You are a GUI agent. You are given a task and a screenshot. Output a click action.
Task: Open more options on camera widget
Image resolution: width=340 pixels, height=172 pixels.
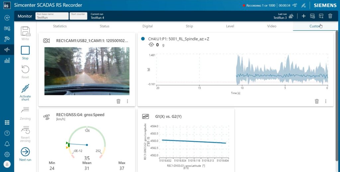(x=127, y=101)
